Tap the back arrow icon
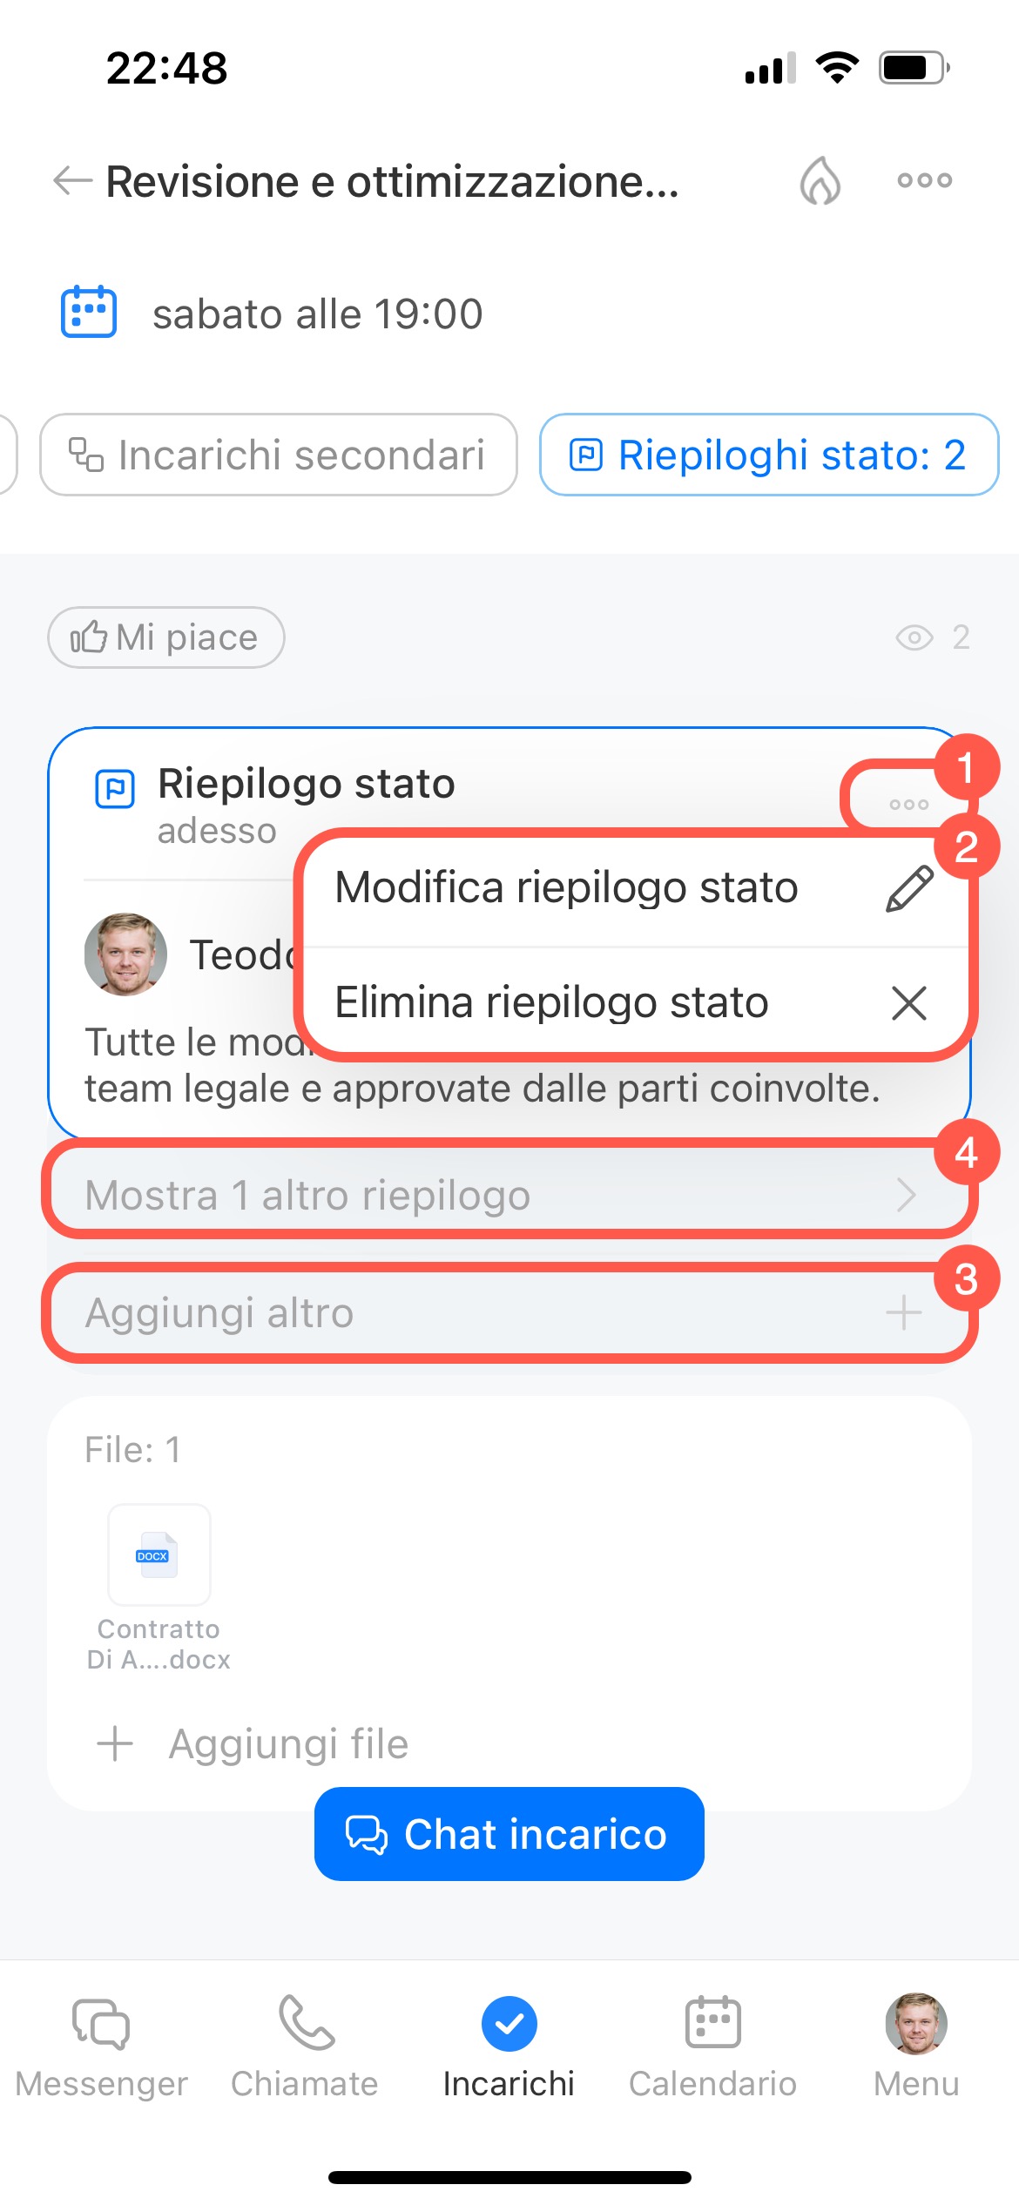 (72, 181)
